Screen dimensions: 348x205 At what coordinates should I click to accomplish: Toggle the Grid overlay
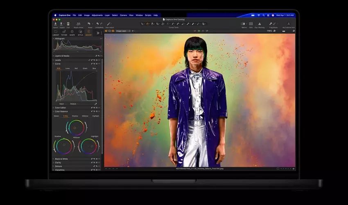pyautogui.click(x=251, y=24)
